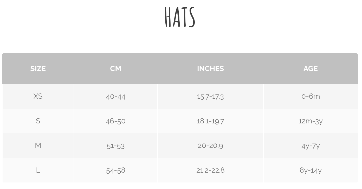Select the 40-44 cm value
This screenshot has height=189, width=362.
point(115,97)
